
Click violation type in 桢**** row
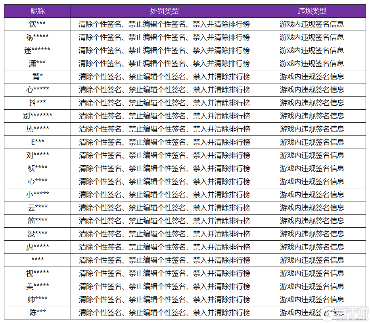[x=312, y=168]
